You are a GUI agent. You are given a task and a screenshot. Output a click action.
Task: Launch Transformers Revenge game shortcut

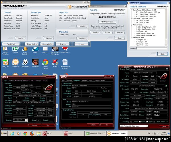[x=55, y=51]
